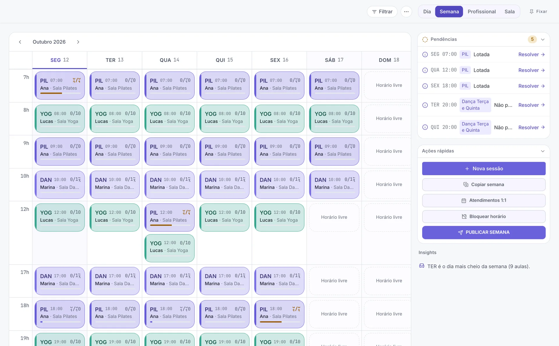The height and width of the screenshot is (346, 559).
Task: Open Friday 18:00 PIL session card
Action: (x=279, y=314)
